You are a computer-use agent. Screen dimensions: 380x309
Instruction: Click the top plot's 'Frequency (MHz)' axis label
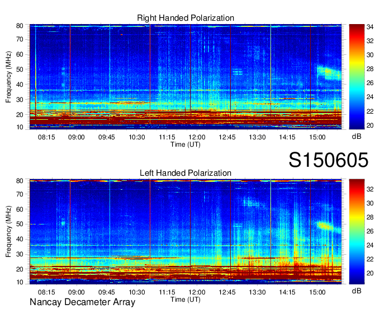pos(8,77)
